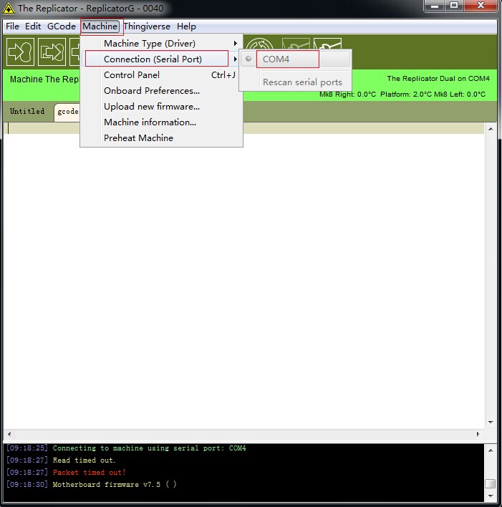Select Preheat Machine
The height and width of the screenshot is (507, 502).
pyautogui.click(x=161, y=138)
